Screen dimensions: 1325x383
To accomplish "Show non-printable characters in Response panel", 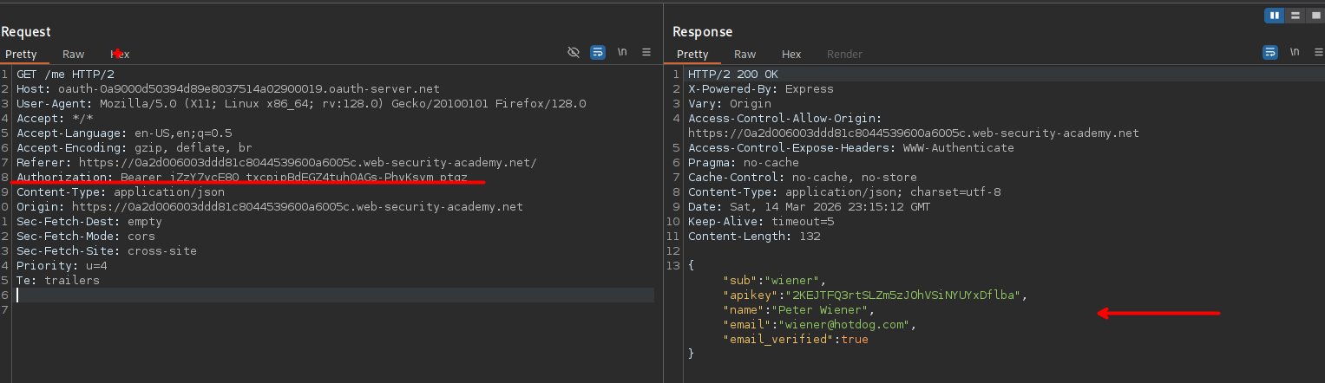I will point(1294,52).
